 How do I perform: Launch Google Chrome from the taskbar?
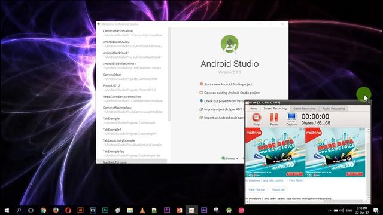(x=44, y=210)
